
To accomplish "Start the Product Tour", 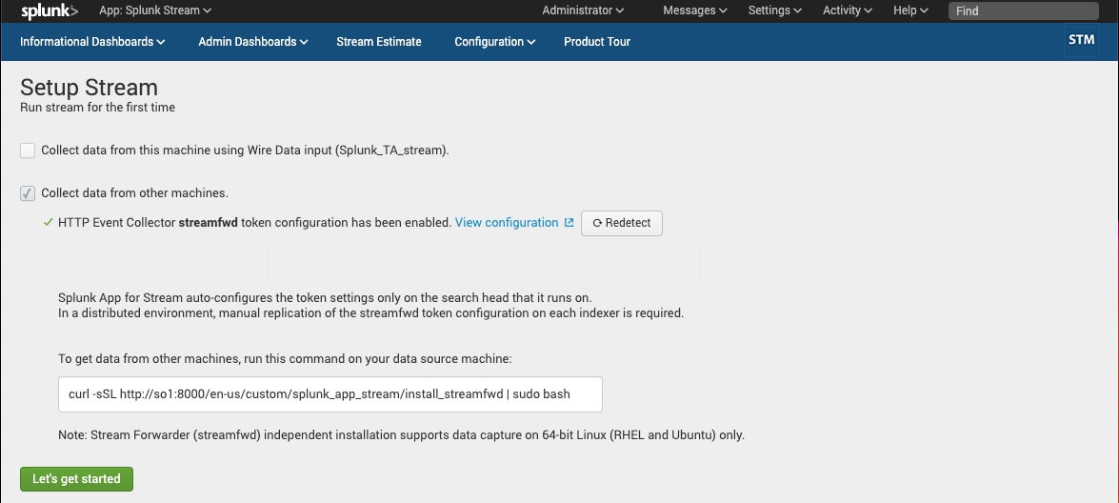I will click(597, 41).
